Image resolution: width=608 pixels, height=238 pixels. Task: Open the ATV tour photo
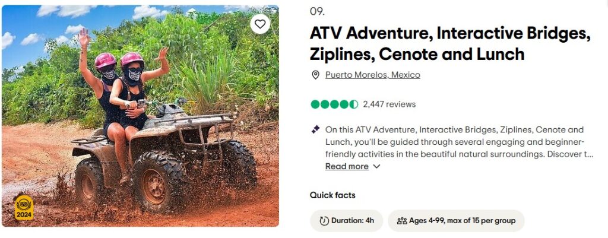coord(140,116)
